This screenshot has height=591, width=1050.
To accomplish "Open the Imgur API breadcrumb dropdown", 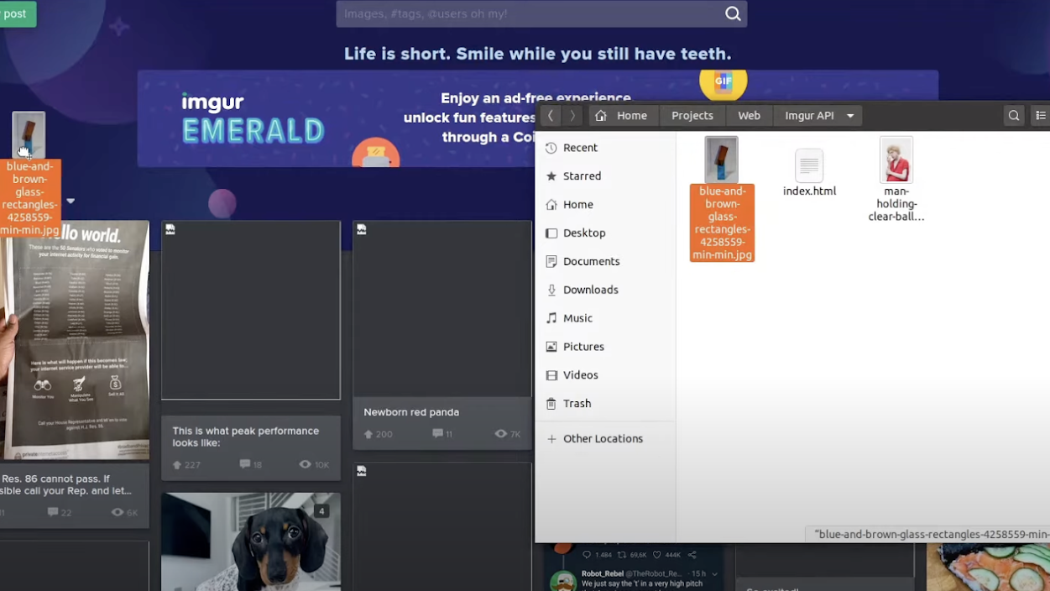I will (x=850, y=115).
